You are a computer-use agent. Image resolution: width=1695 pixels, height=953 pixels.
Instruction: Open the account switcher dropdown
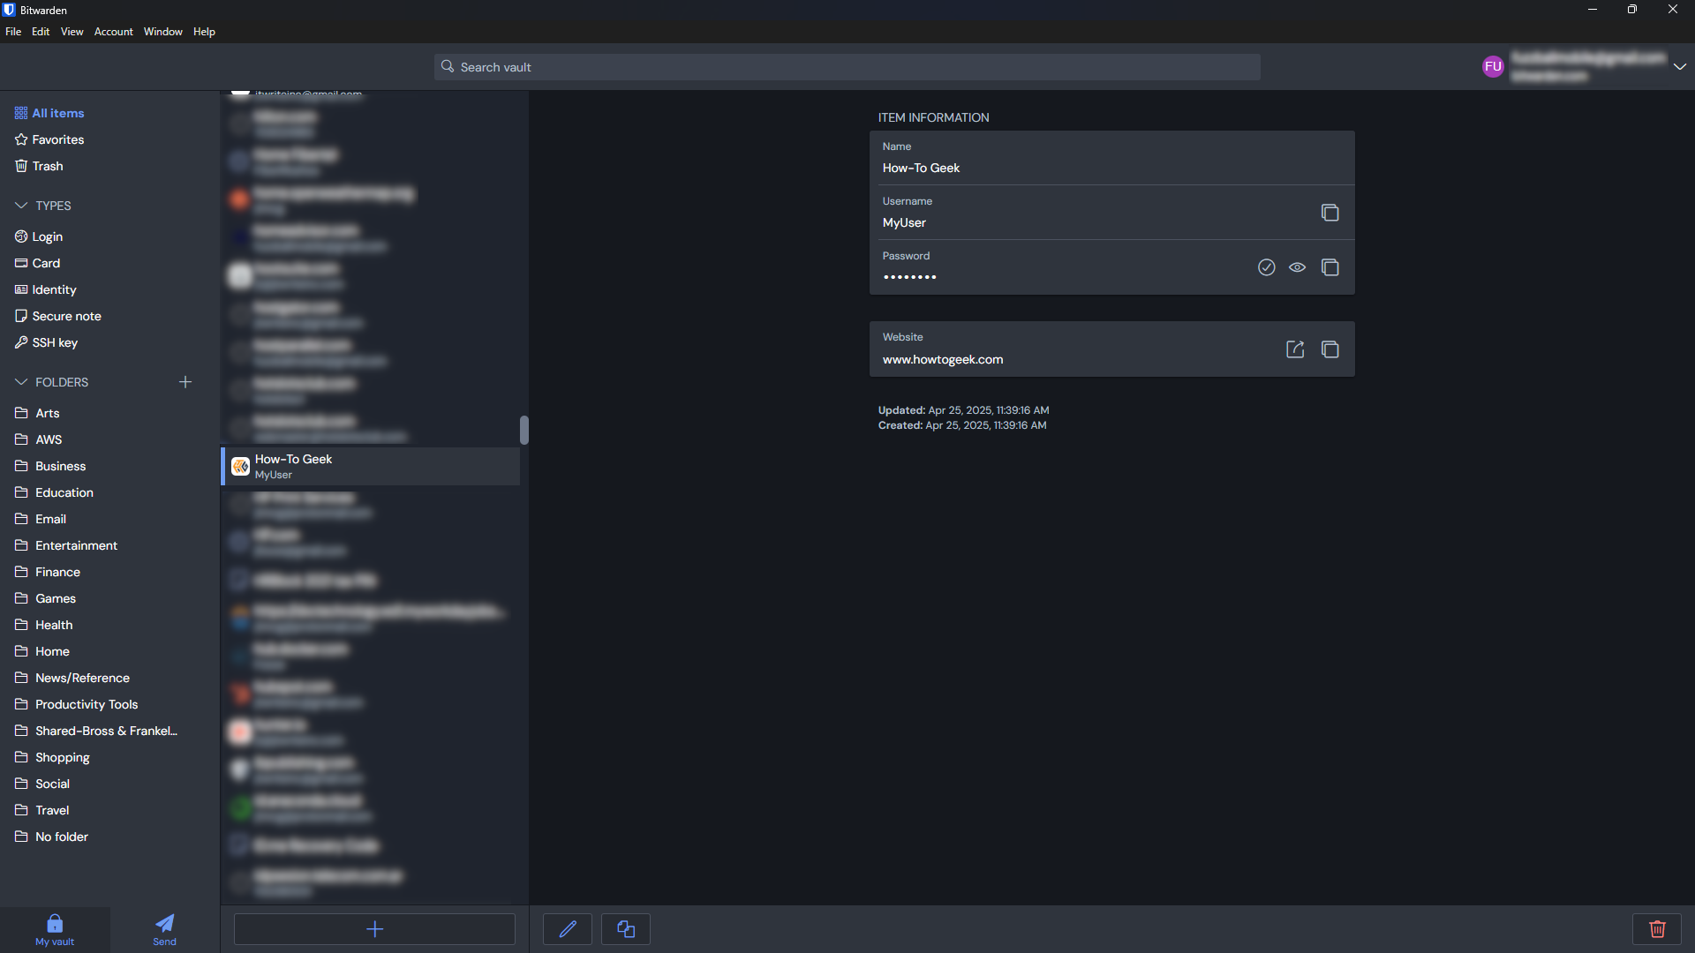pyautogui.click(x=1679, y=66)
